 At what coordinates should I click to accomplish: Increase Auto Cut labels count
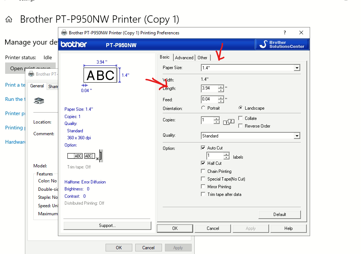[226, 154]
